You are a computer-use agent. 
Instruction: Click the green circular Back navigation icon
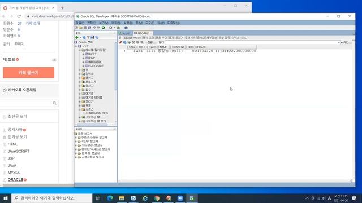click(103, 28)
